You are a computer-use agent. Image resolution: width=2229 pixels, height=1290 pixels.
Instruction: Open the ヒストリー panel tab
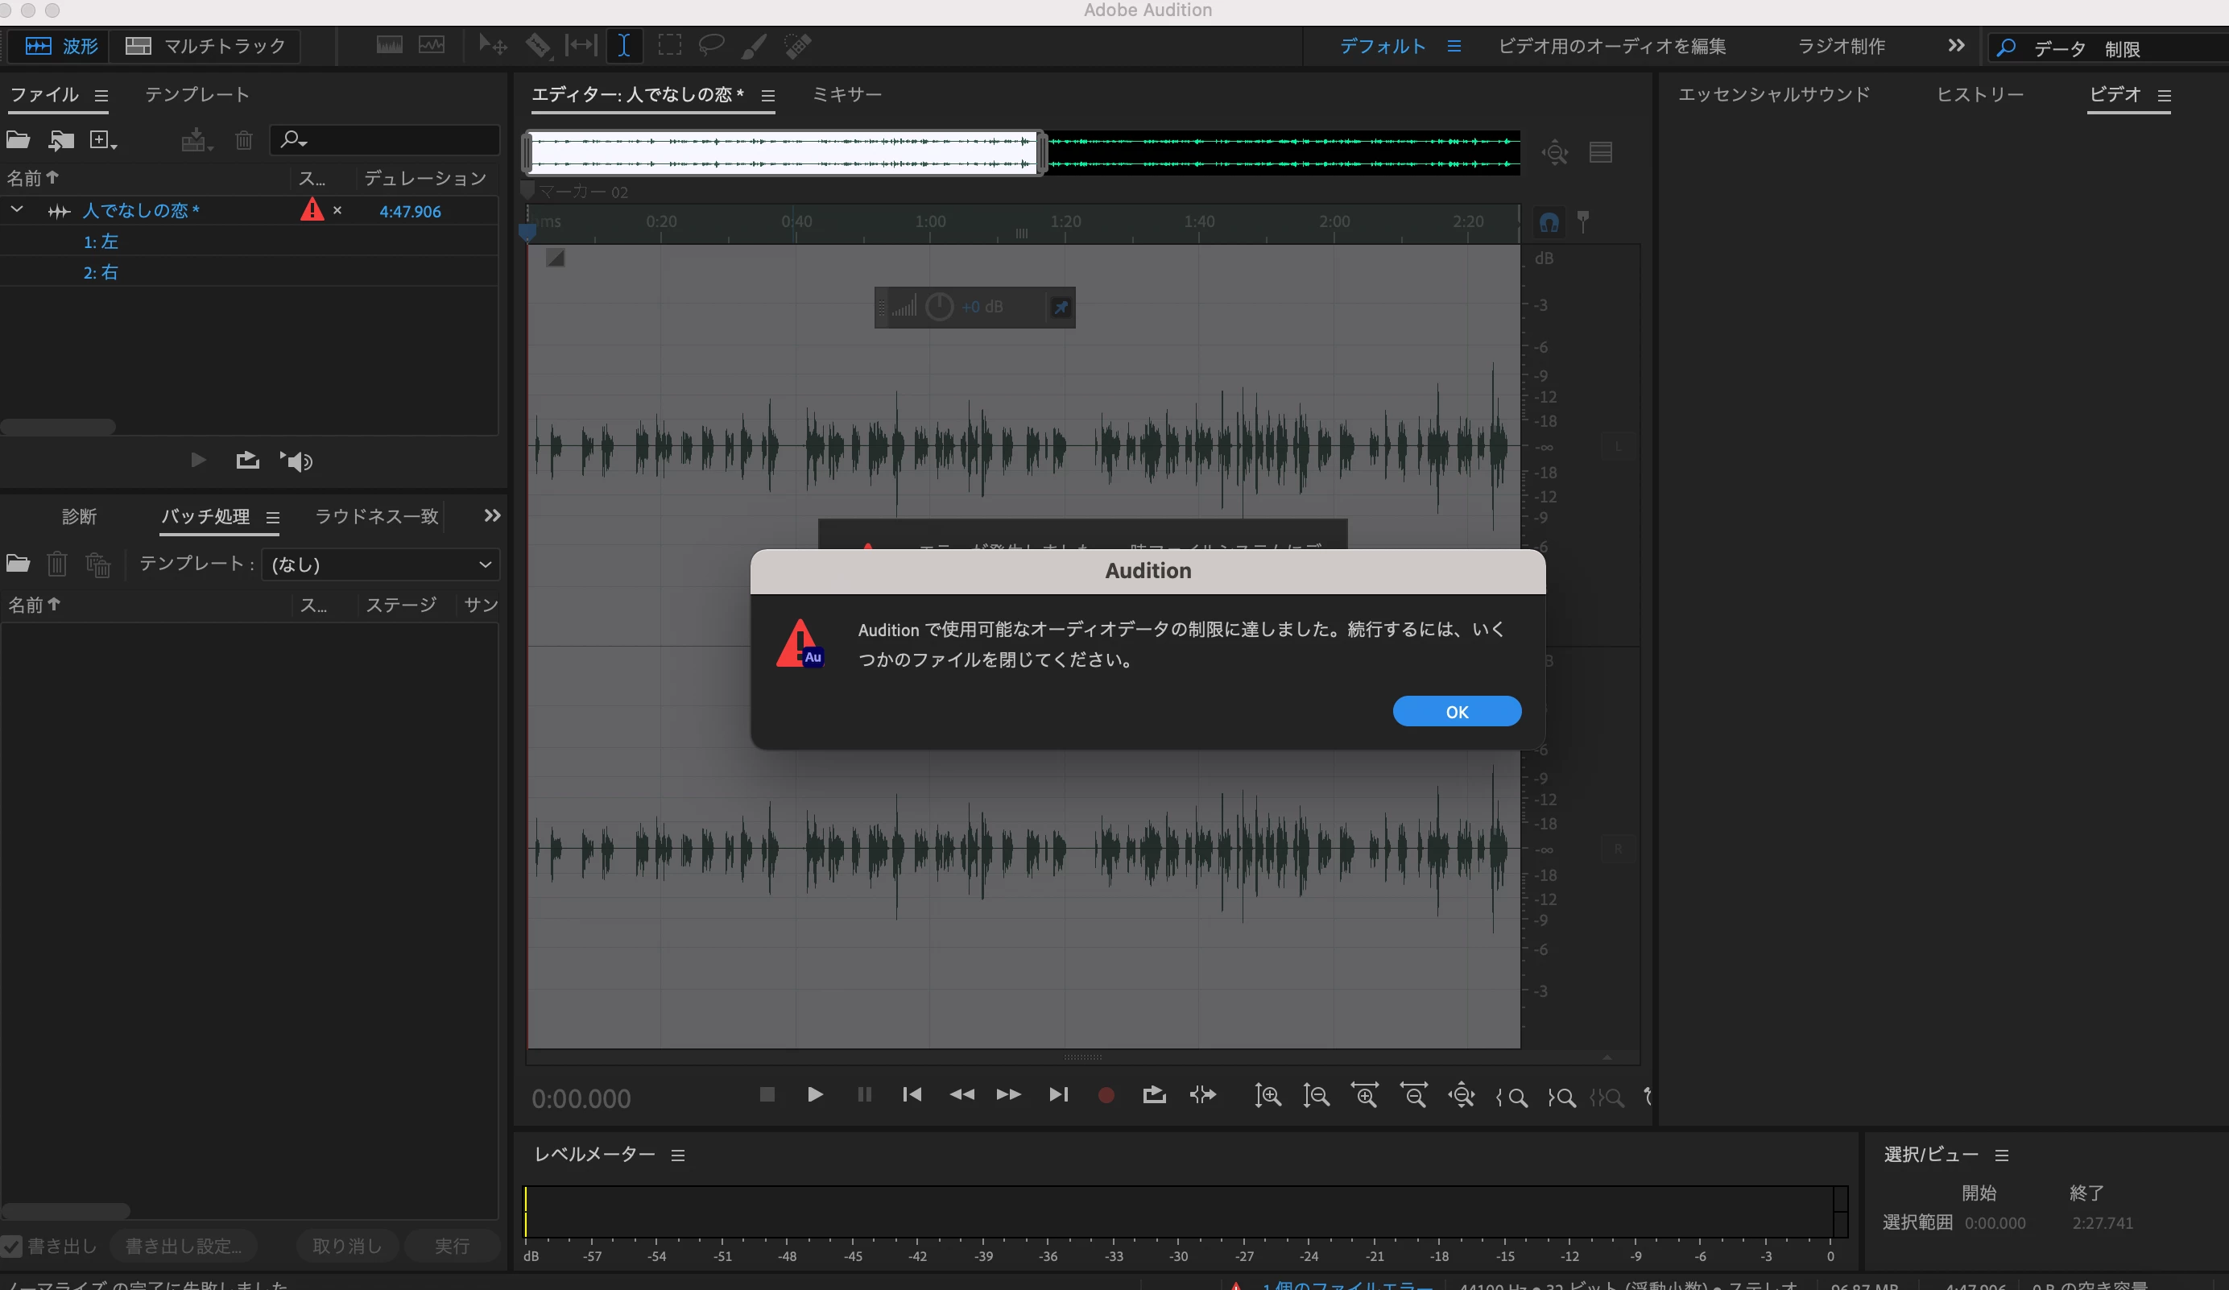point(1979,95)
